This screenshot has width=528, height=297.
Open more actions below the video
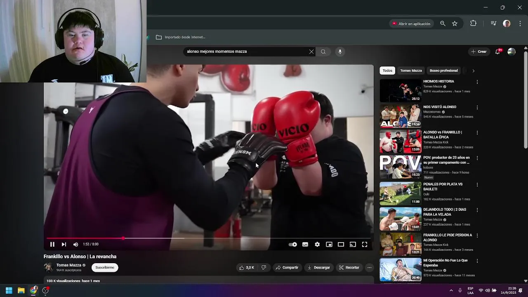370,267
